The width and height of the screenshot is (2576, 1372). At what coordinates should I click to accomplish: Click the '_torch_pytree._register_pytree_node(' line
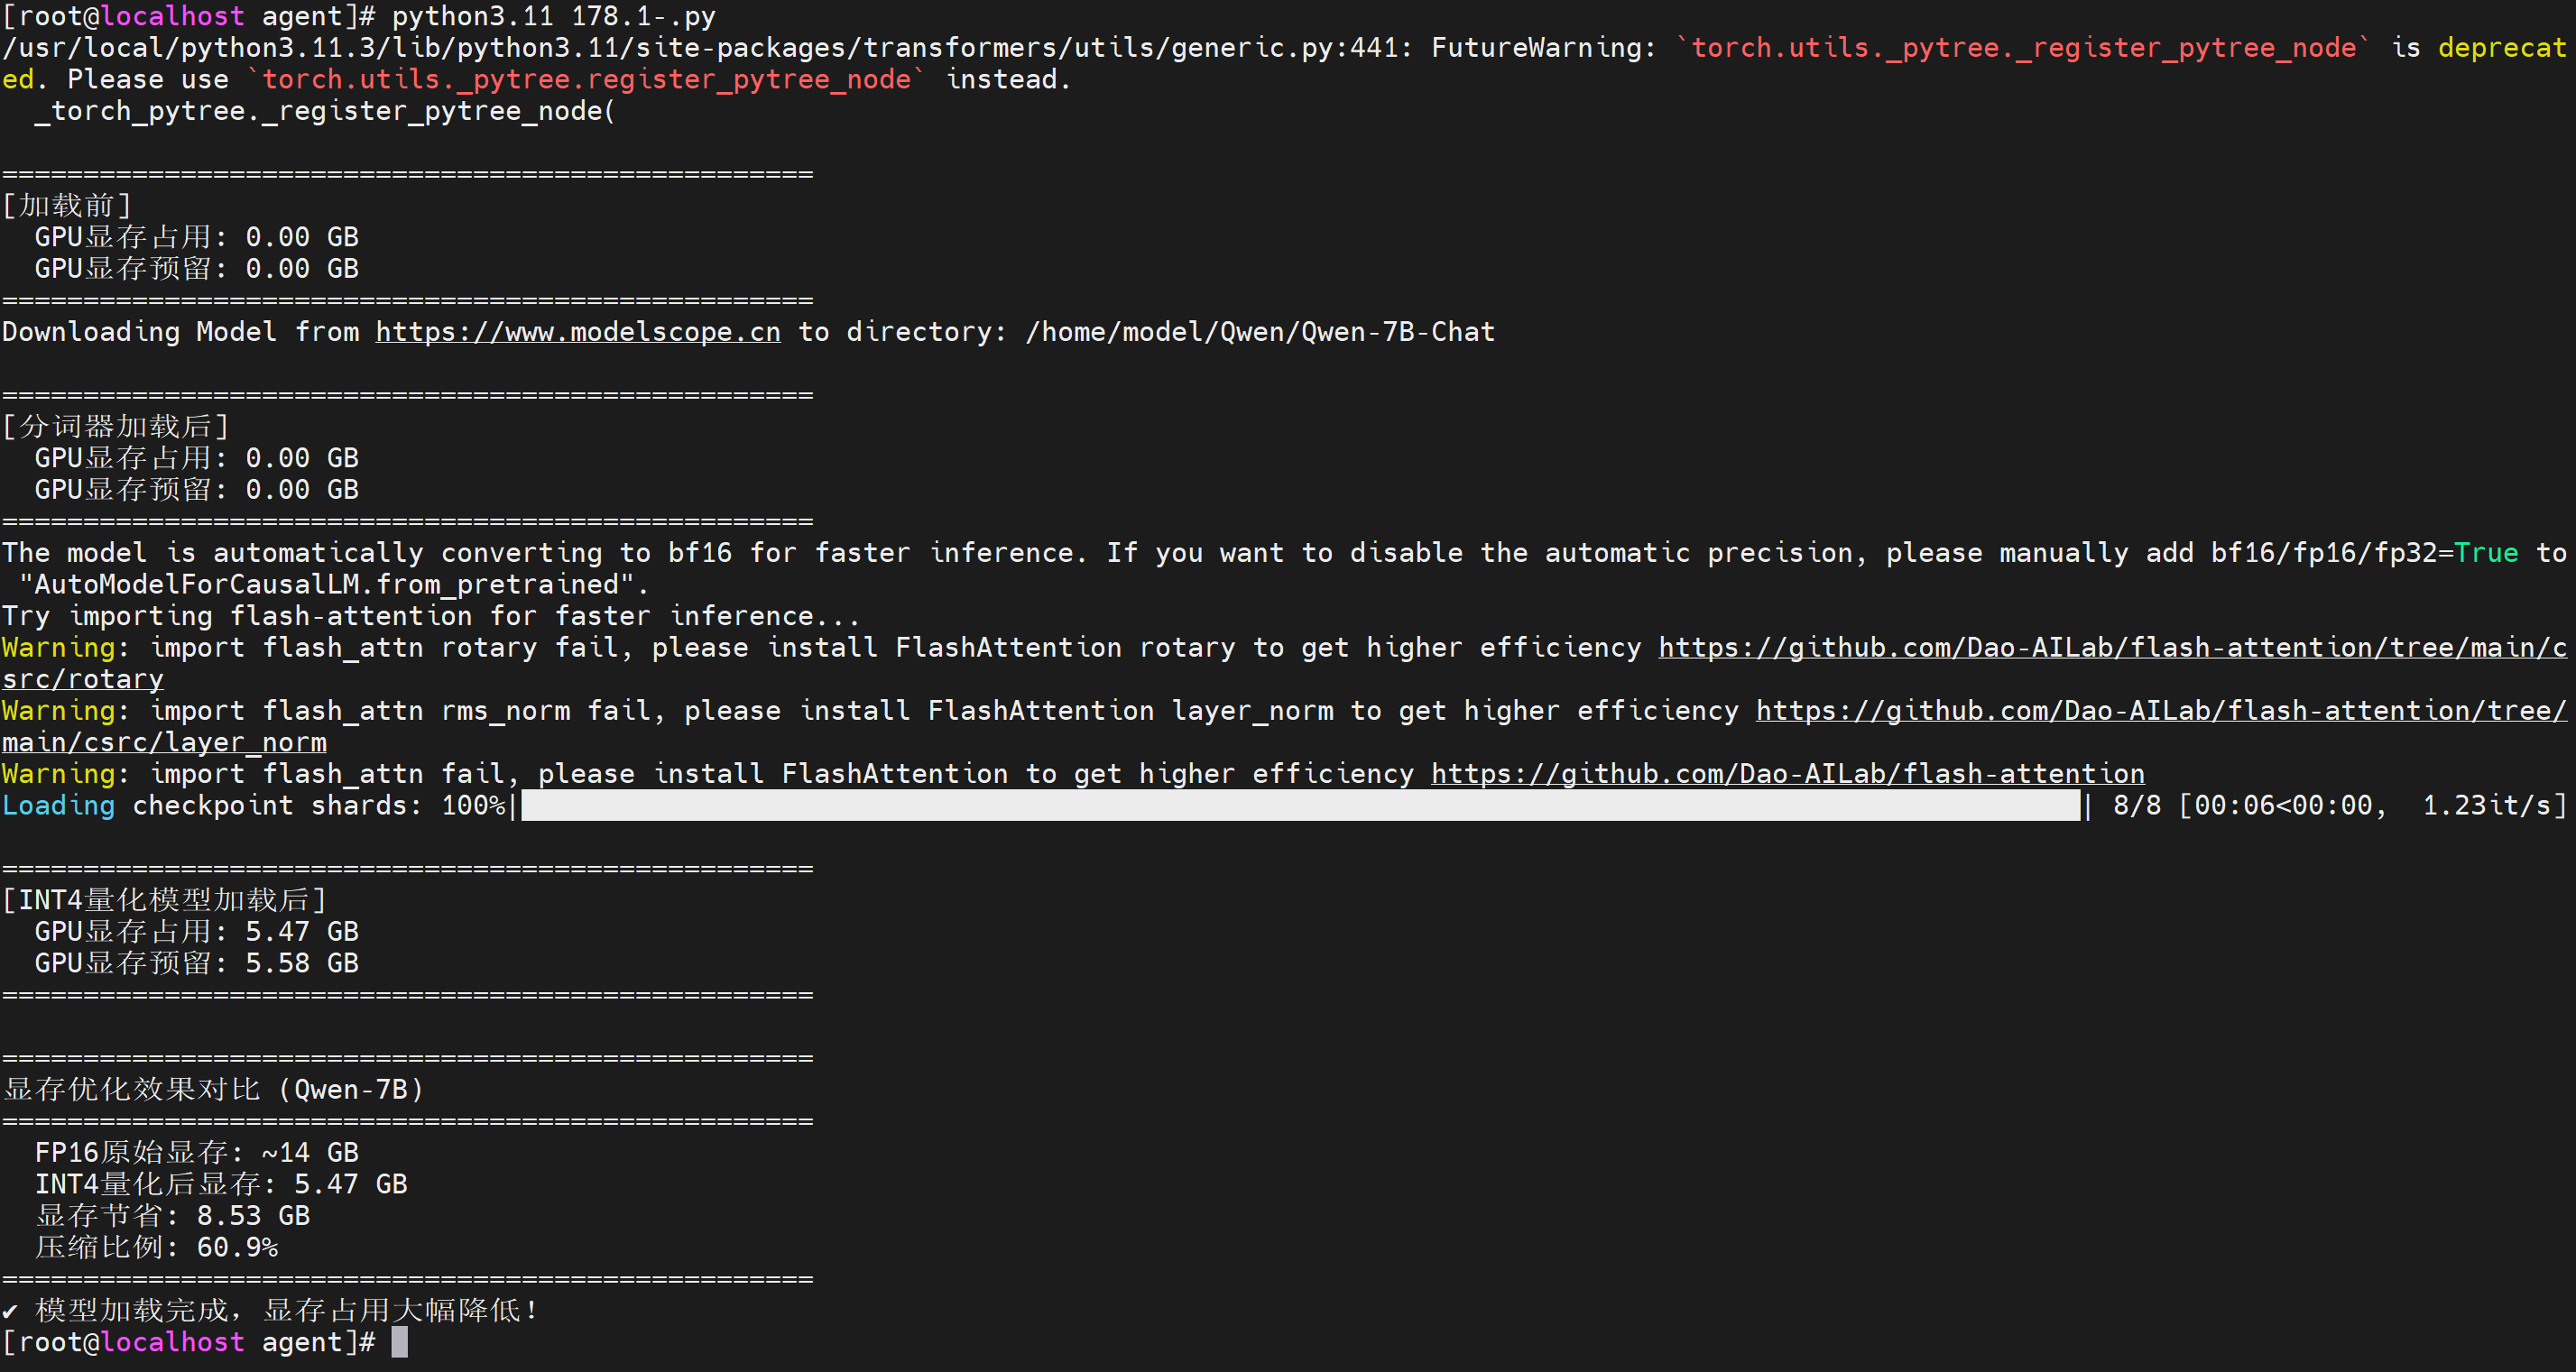click(x=325, y=111)
